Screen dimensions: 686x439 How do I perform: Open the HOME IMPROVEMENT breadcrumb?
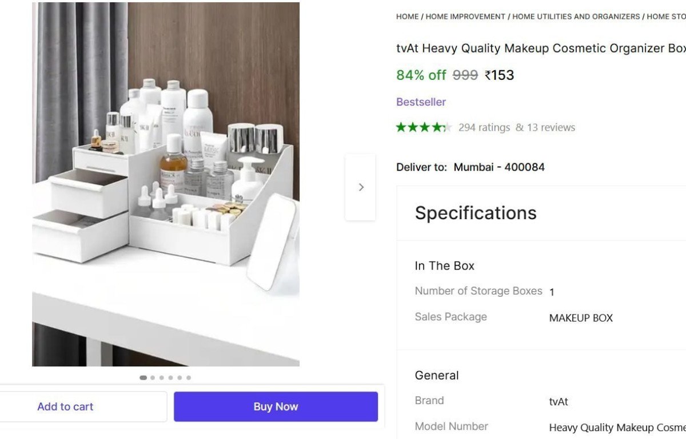[465, 17]
